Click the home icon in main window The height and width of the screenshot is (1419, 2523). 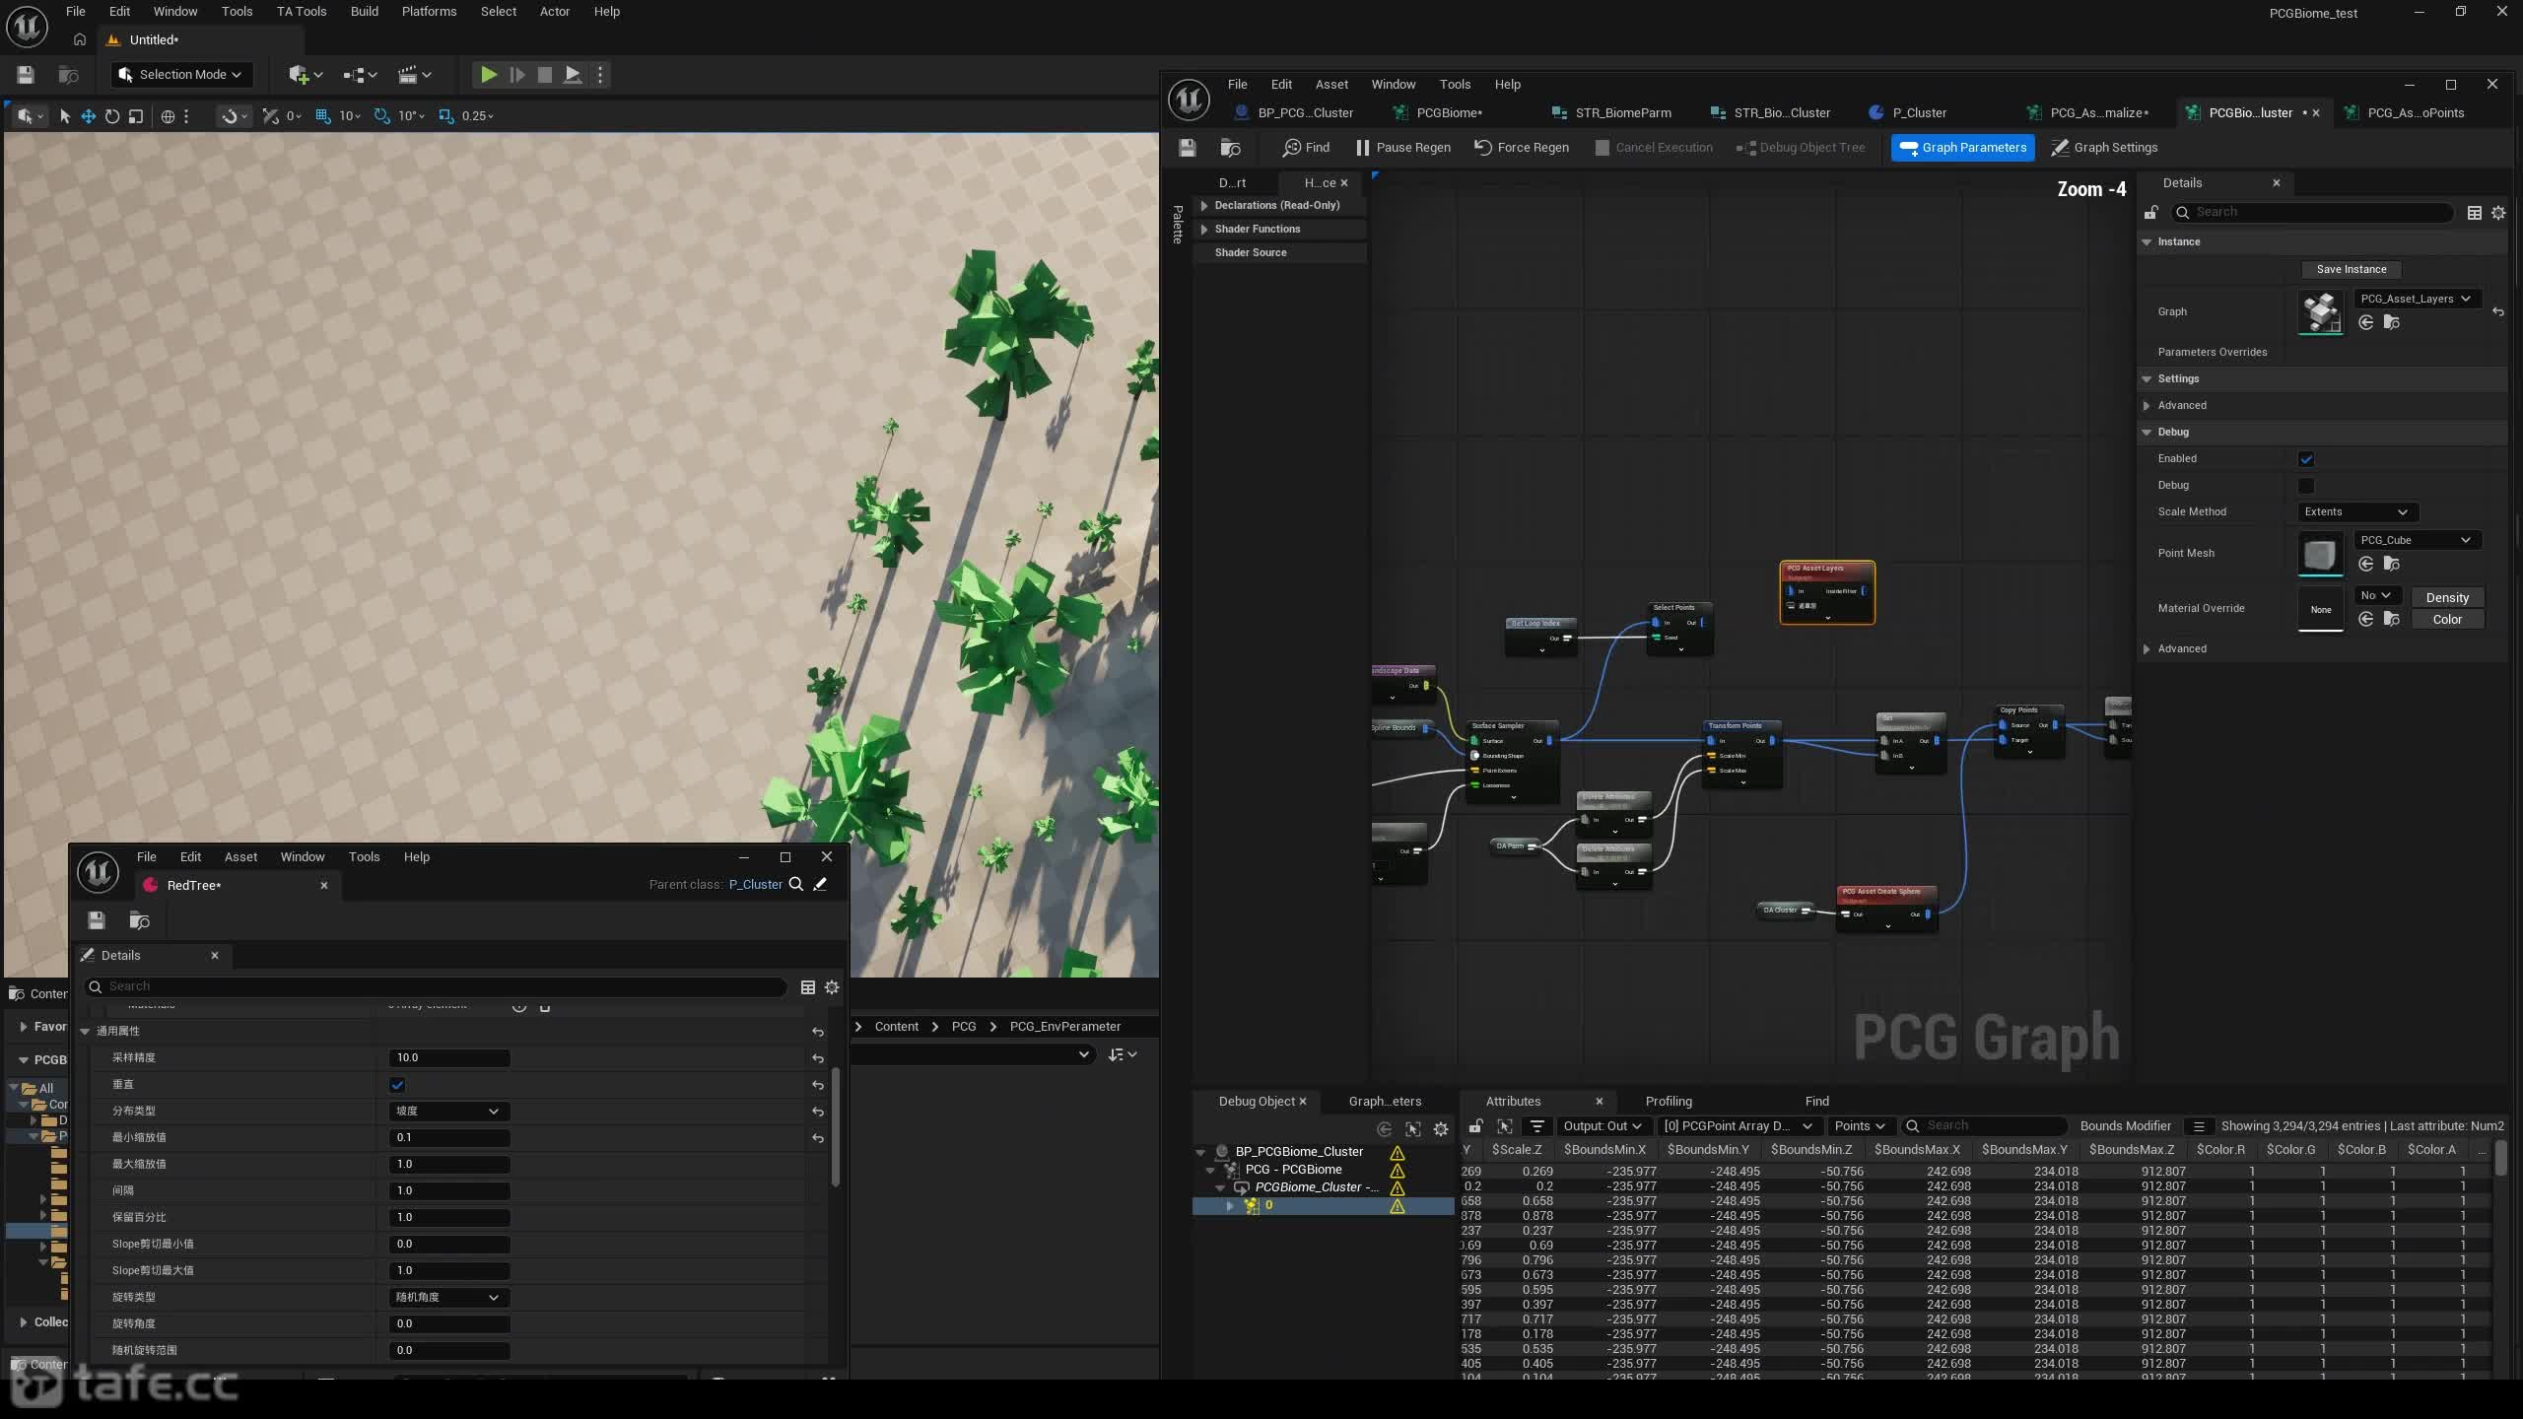pyautogui.click(x=80, y=40)
